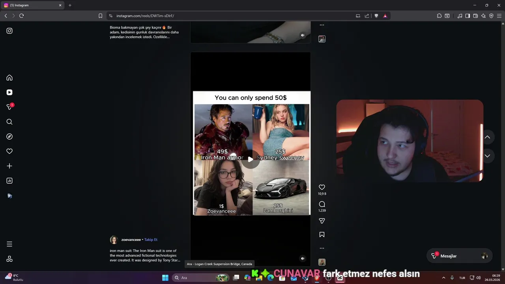Open profile picture in left sidebar
Screen dimensions: 505x284
(9, 196)
